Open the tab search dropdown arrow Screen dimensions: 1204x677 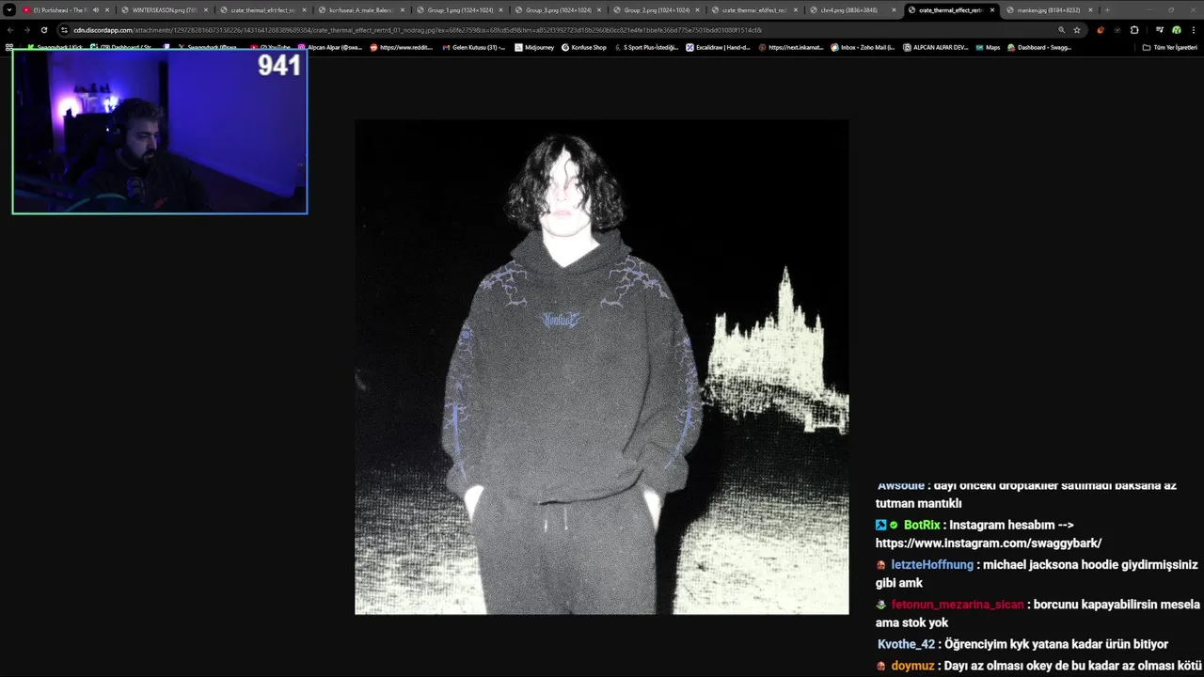pyautogui.click(x=9, y=9)
